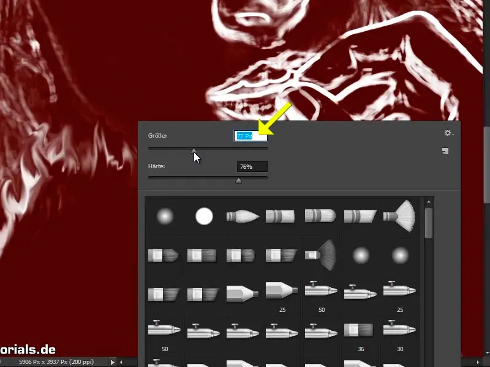Viewport: 490px width, 367px height.
Task: Click the document horizontal scroll left arrow
Action: 121,362
